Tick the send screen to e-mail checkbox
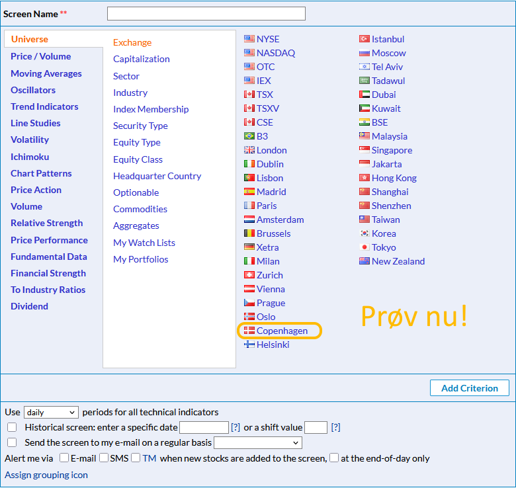 click(12, 442)
